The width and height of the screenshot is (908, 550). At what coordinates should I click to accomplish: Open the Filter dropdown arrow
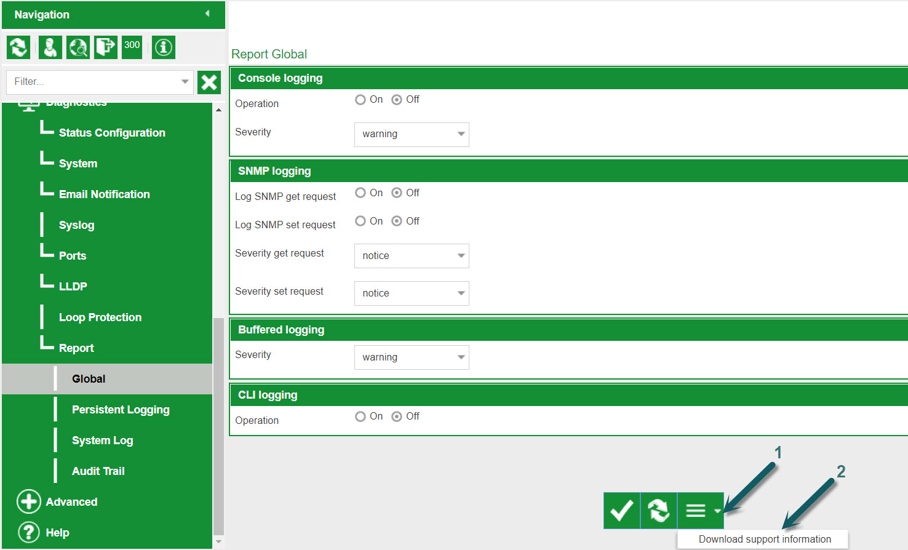[185, 82]
